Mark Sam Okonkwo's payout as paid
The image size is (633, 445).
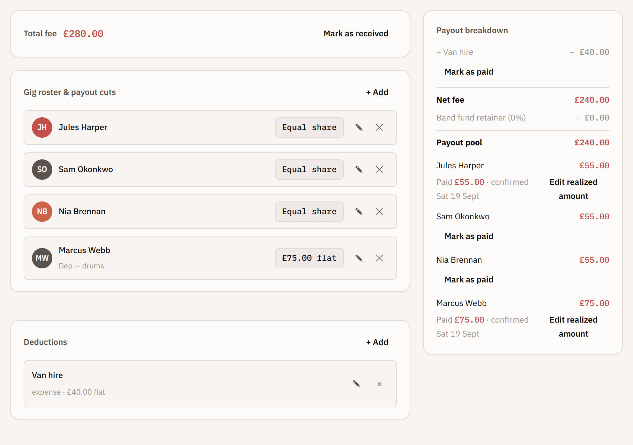pos(469,237)
